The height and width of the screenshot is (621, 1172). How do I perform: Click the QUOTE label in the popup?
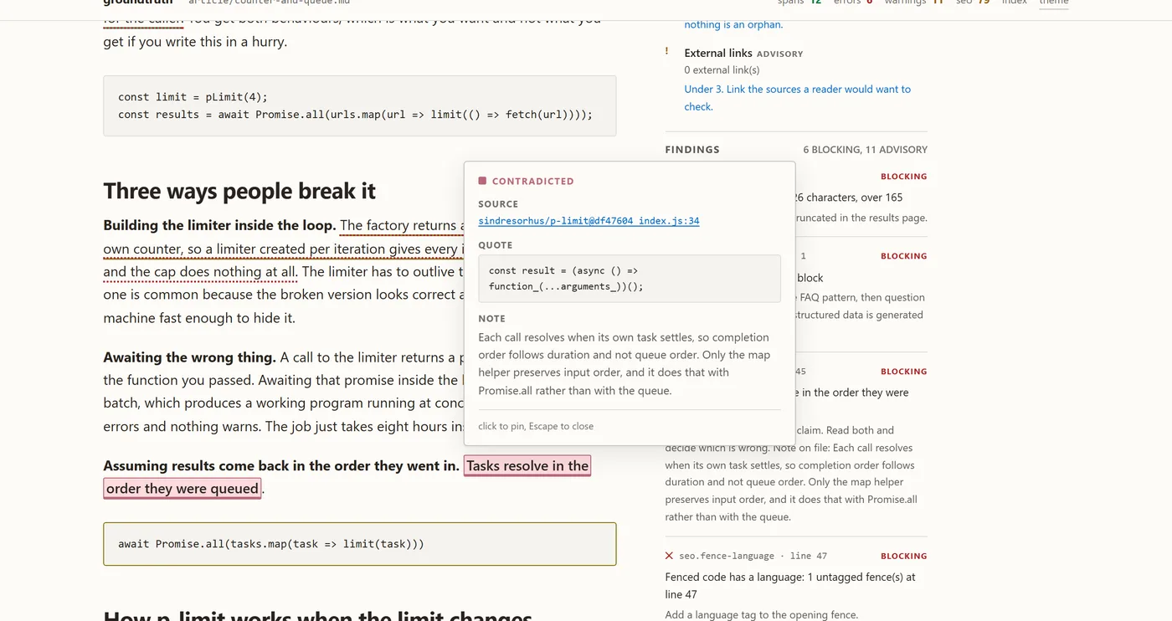click(x=495, y=245)
